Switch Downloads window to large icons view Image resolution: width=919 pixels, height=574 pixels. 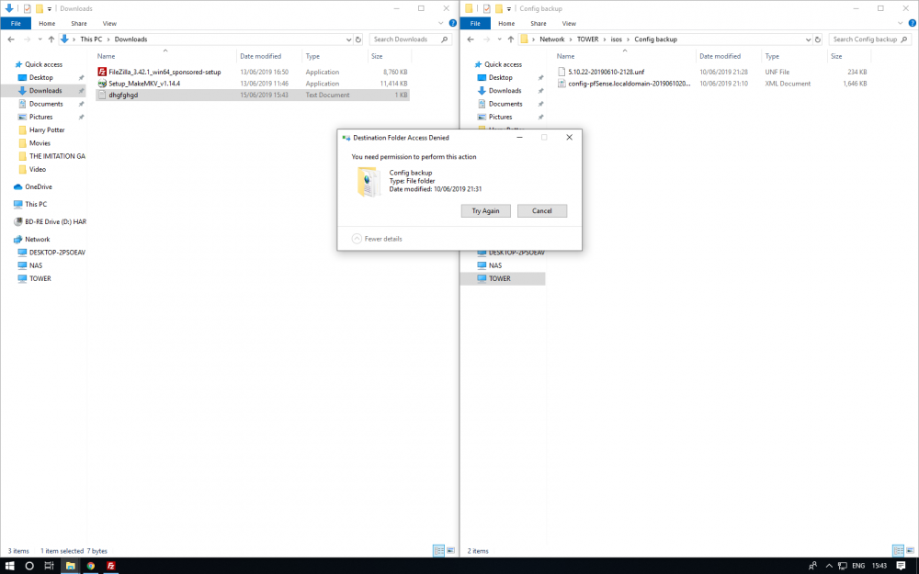450,550
